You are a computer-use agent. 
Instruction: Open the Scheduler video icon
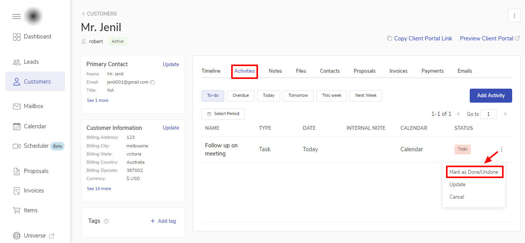click(x=17, y=146)
